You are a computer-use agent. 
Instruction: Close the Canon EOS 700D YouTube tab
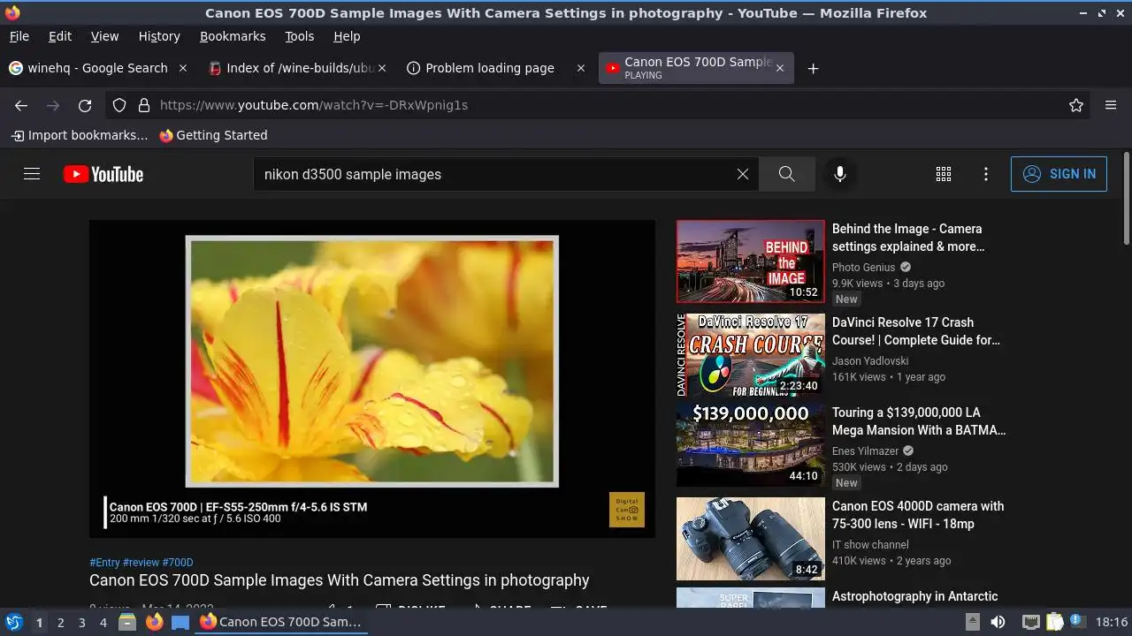(780, 68)
